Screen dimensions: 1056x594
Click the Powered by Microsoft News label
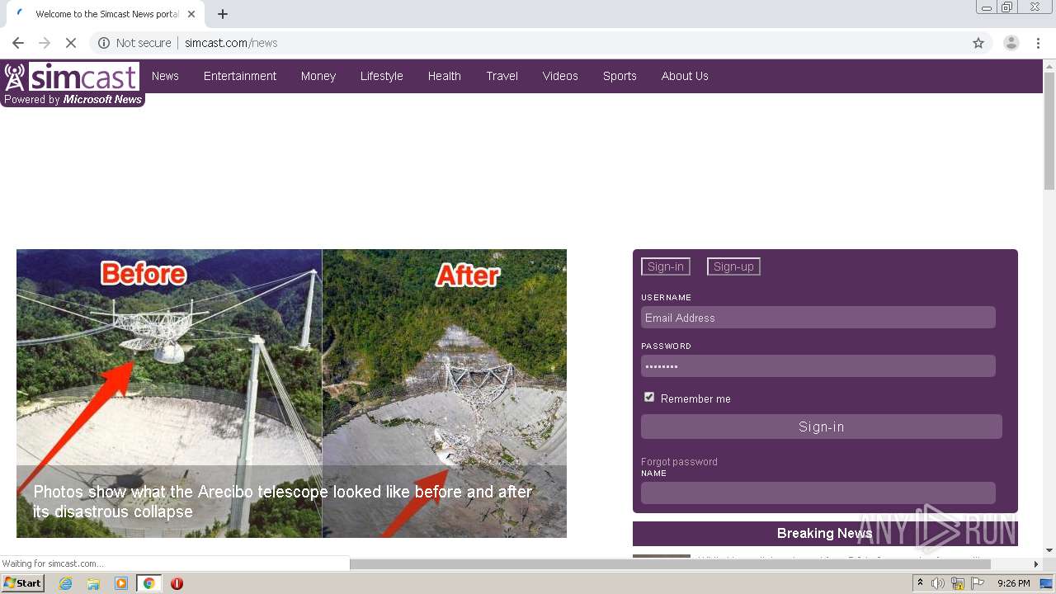(73, 99)
